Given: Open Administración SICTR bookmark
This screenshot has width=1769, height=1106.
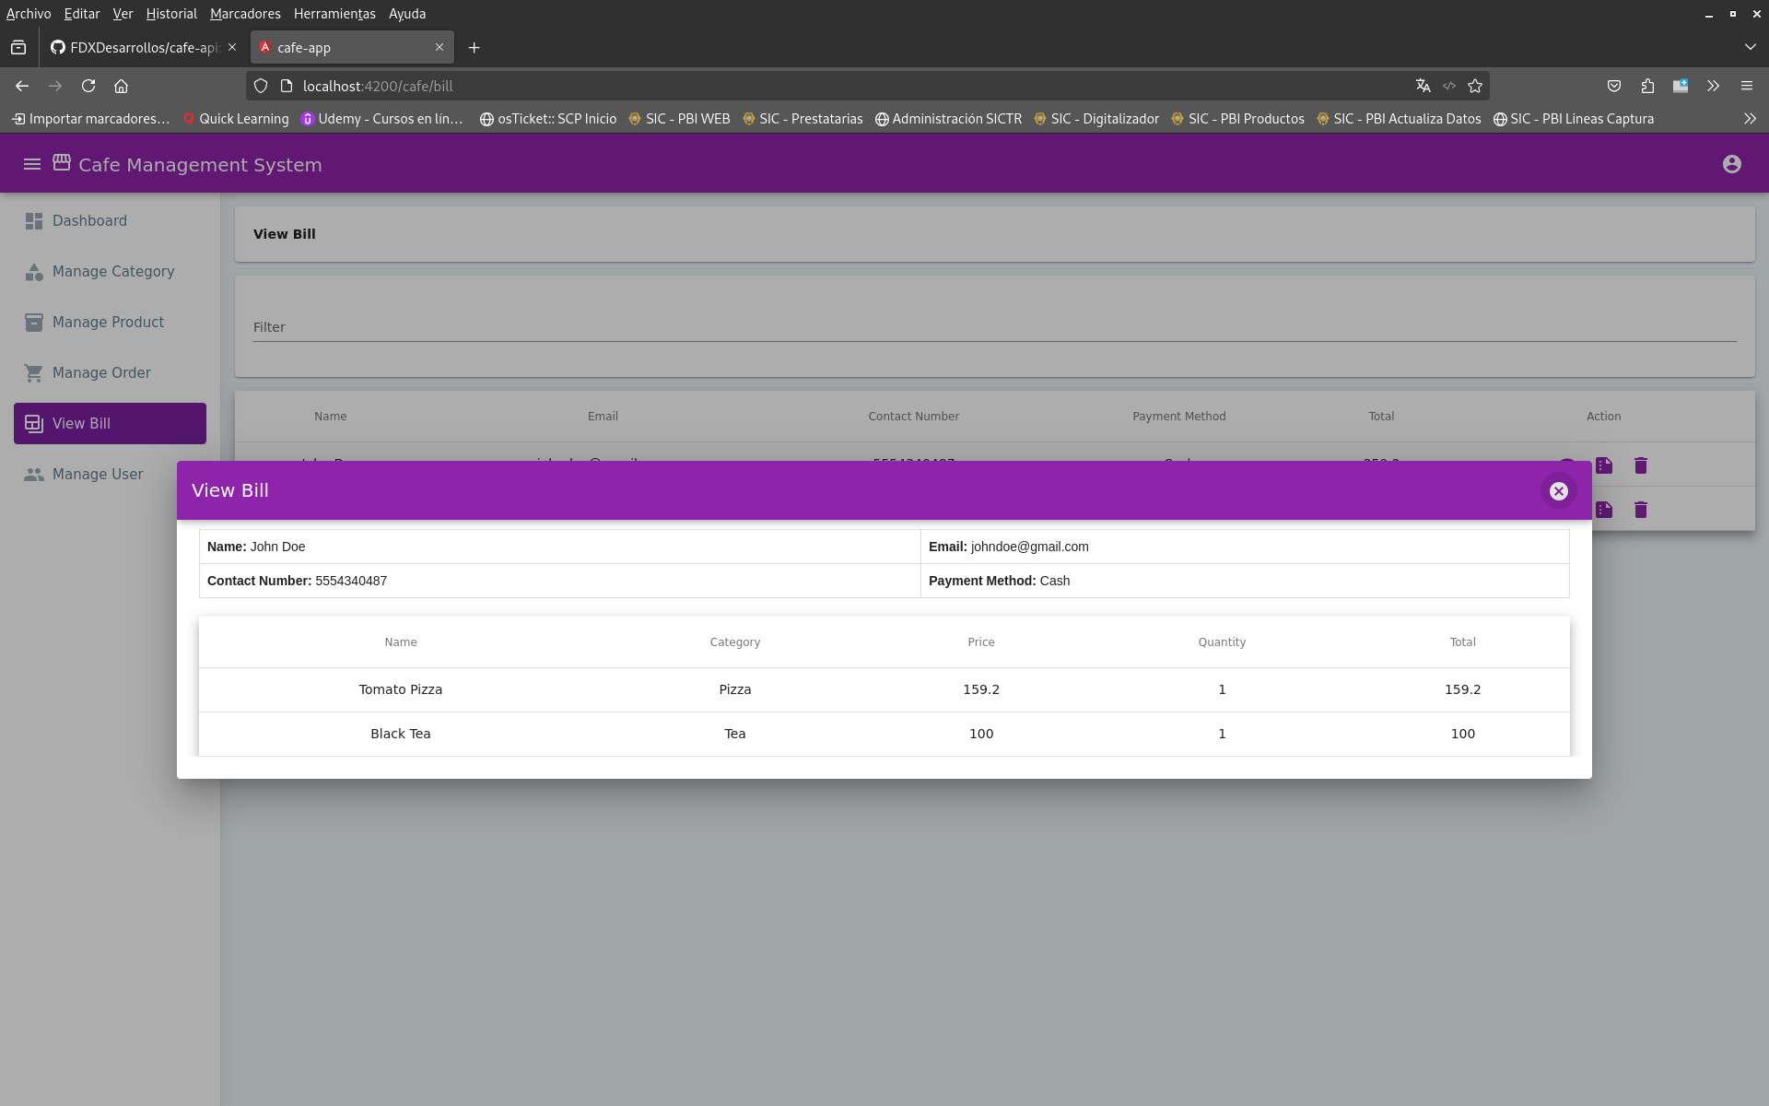Looking at the screenshot, I should point(948,119).
